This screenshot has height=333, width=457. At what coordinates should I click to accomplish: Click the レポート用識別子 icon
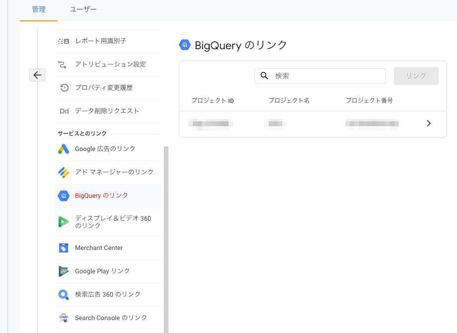point(64,41)
